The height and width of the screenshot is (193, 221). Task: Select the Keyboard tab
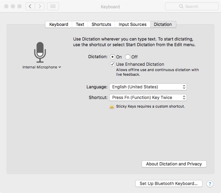[x=59, y=24]
